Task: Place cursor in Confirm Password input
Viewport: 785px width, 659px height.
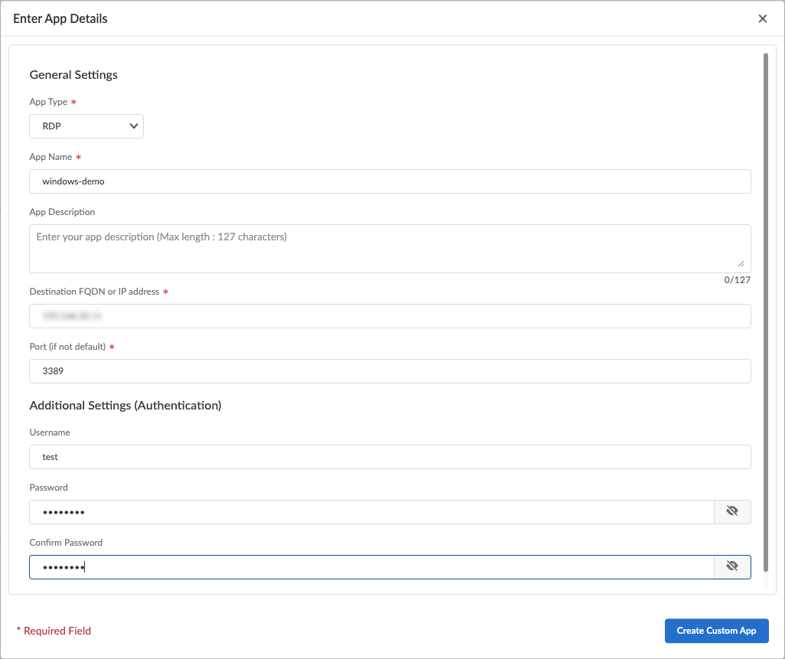Action: [371, 567]
